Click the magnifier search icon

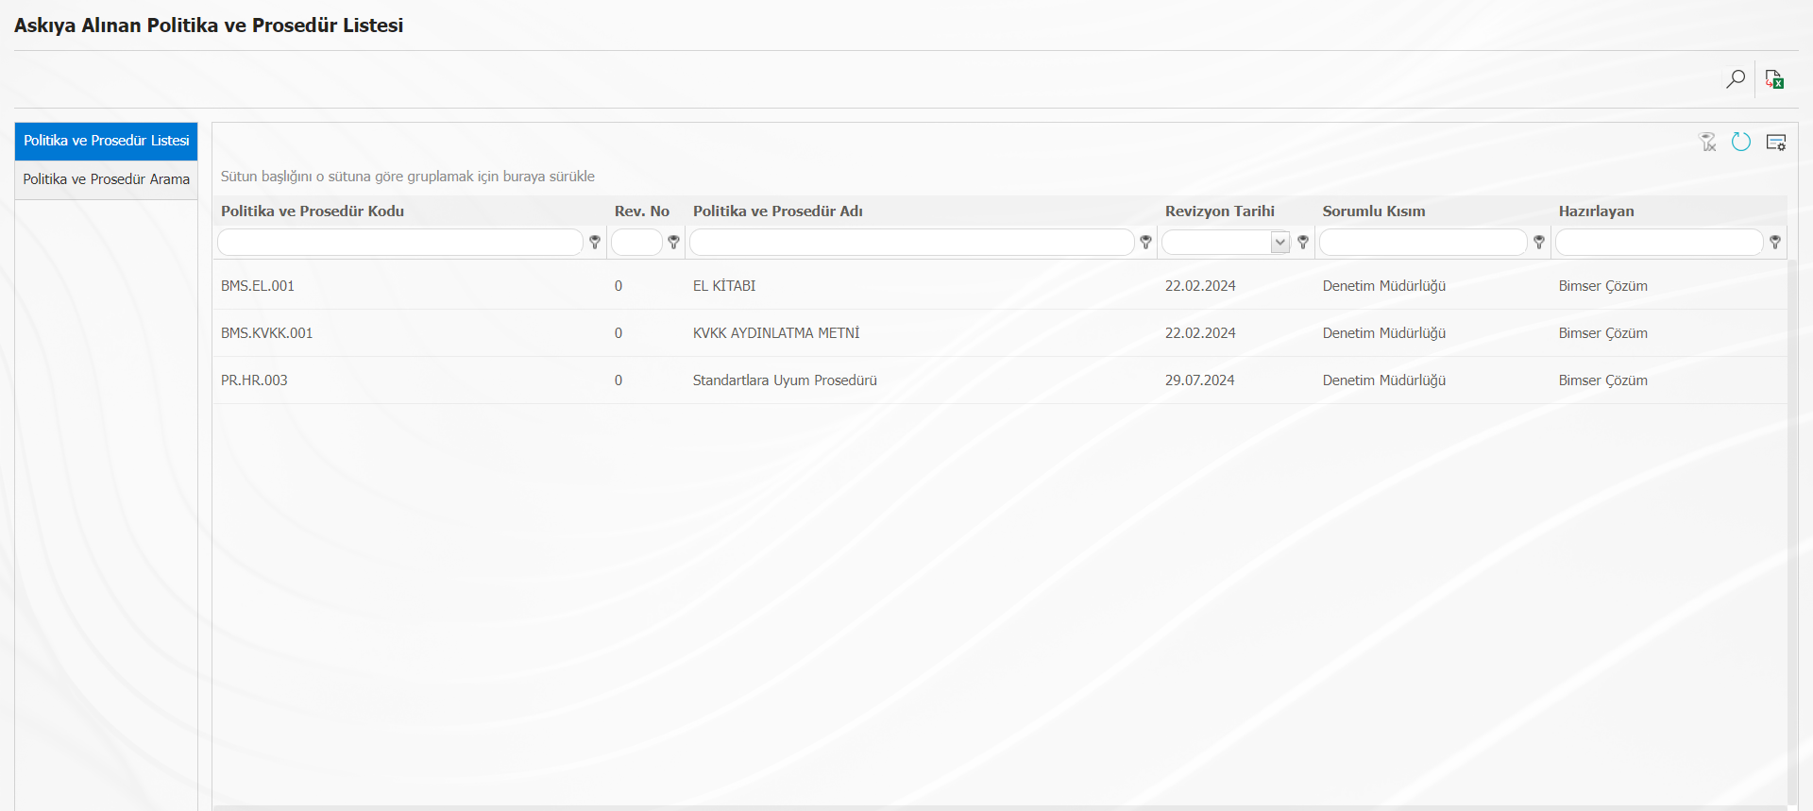click(x=1736, y=79)
